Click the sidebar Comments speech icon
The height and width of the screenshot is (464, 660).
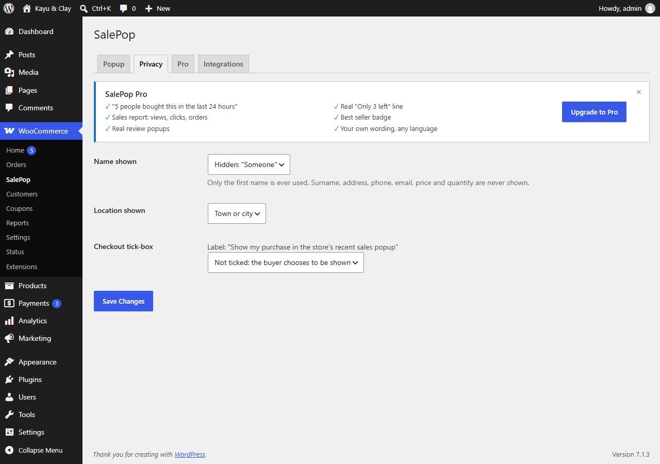tap(9, 108)
